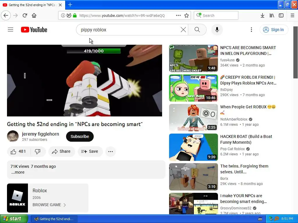Click '71K views 7 months ago' text
The width and height of the screenshot is (298, 223).
pyautogui.click(x=33, y=166)
